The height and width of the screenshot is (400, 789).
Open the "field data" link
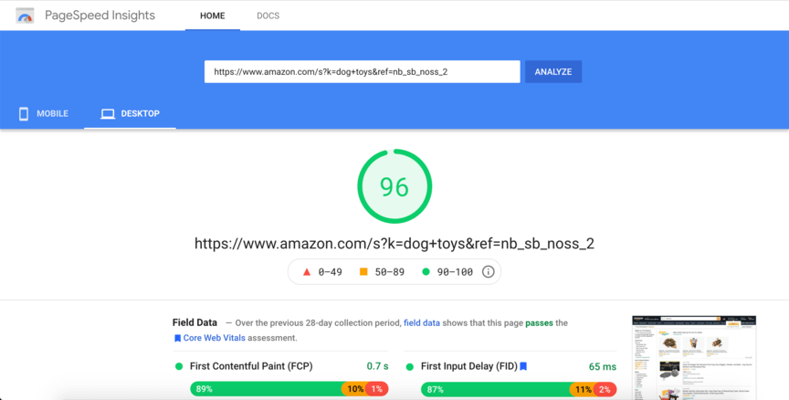pos(422,322)
